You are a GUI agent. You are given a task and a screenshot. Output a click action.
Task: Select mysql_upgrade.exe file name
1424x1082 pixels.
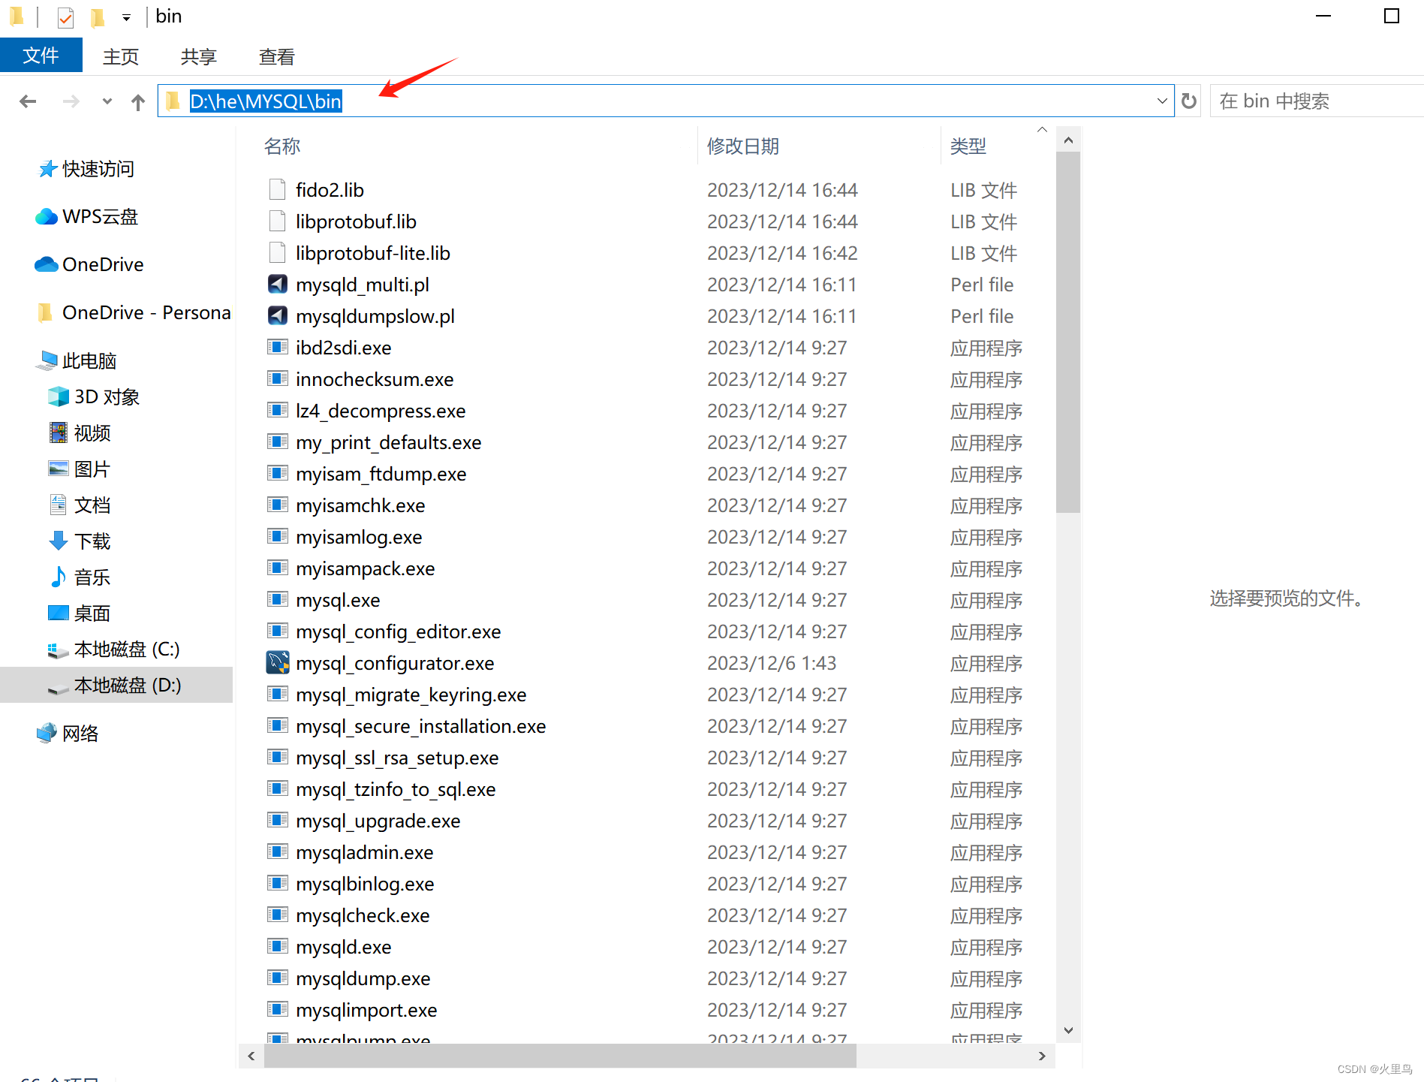coord(378,821)
